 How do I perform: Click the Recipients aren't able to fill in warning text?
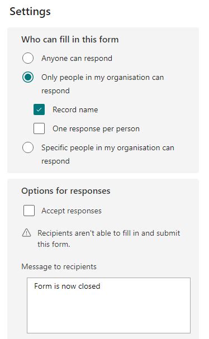pos(109,238)
